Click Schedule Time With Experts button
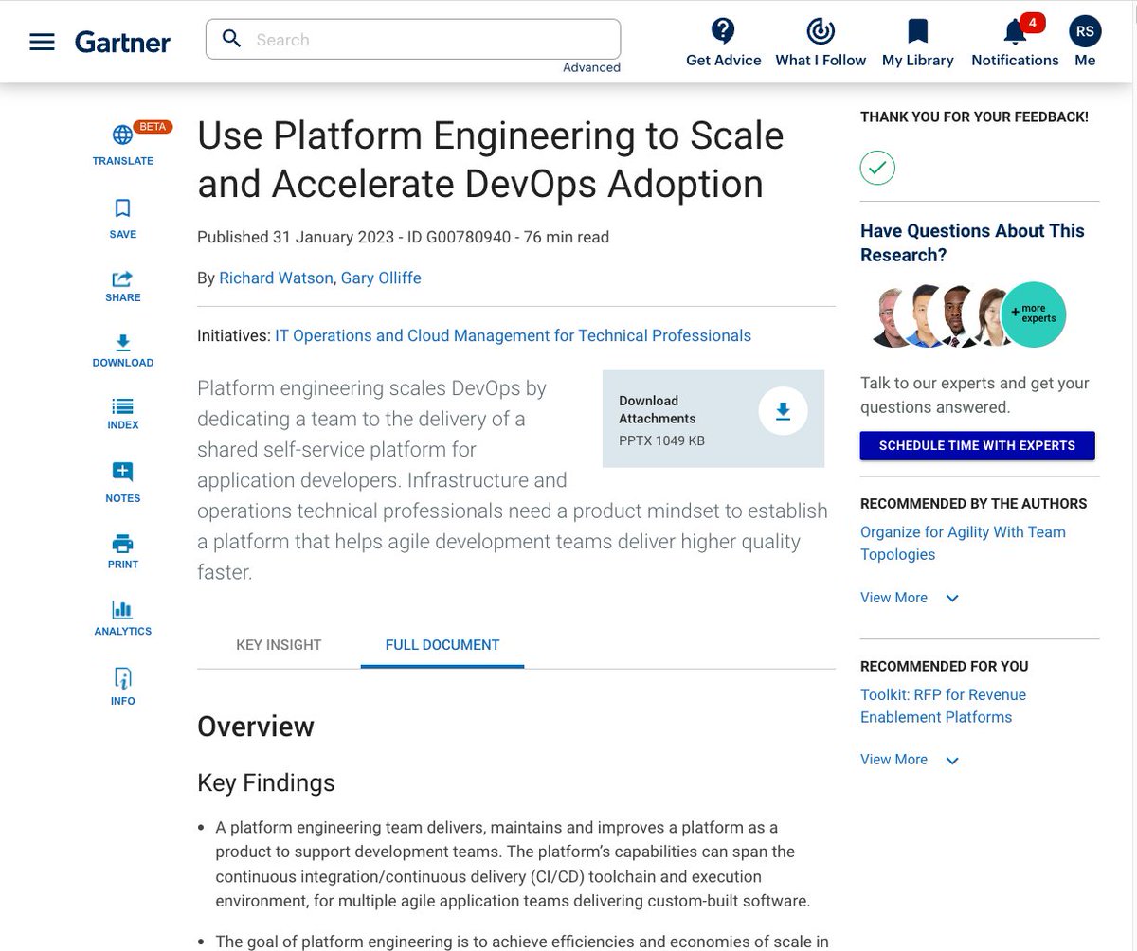This screenshot has height=951, width=1137. (x=977, y=445)
